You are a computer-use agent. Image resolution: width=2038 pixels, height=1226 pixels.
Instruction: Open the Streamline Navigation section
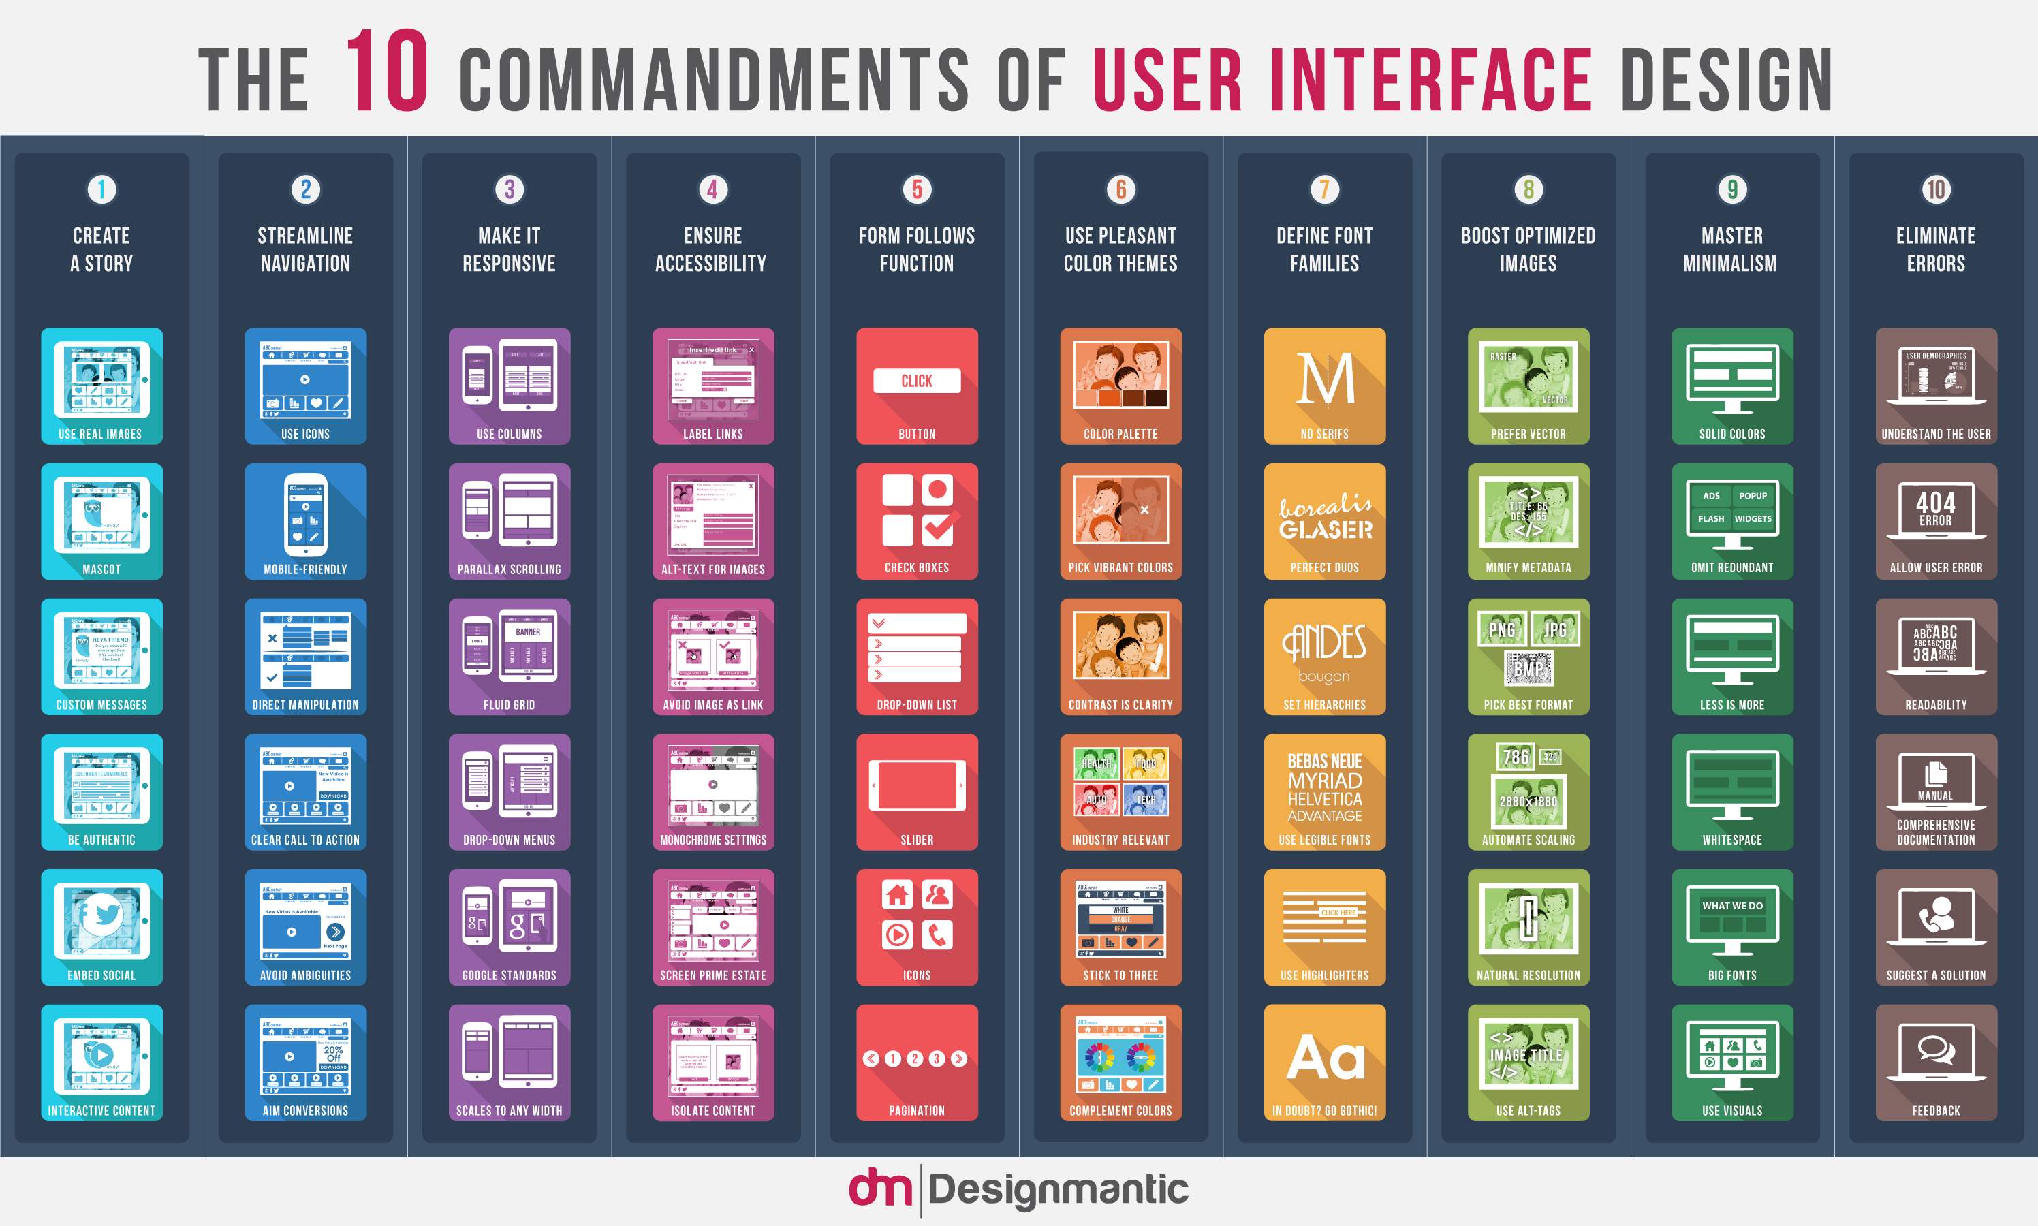click(x=307, y=225)
